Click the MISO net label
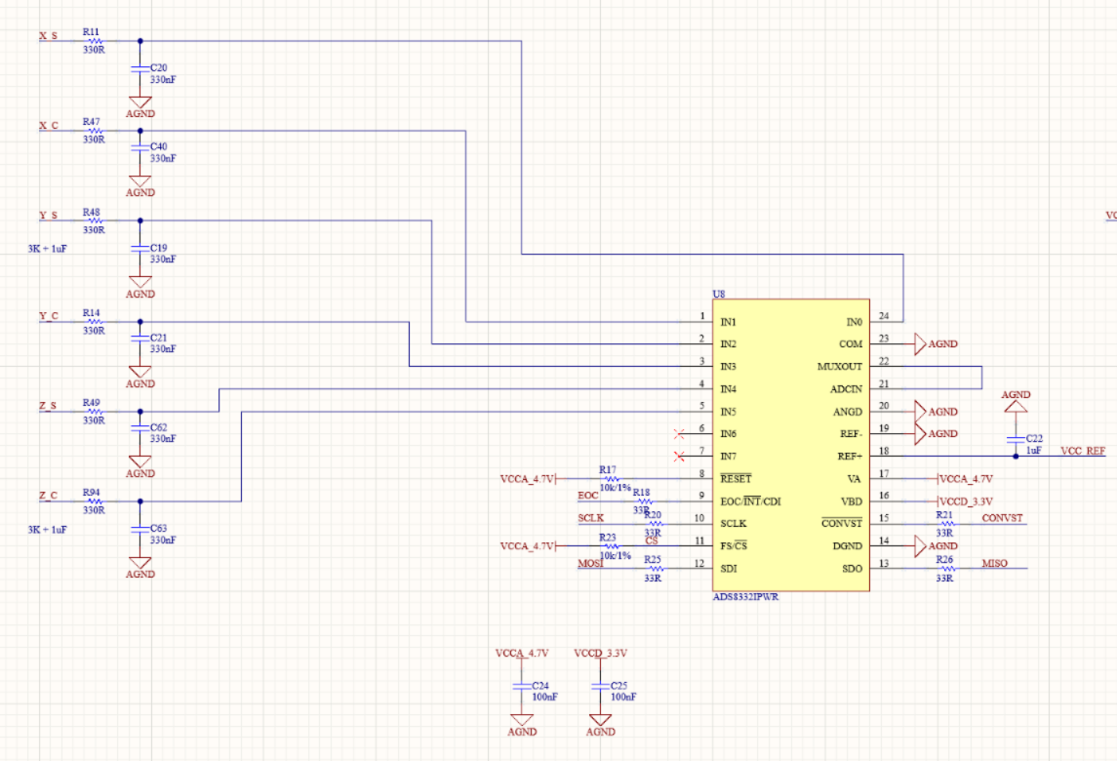This screenshot has height=761, width=1117. (994, 563)
